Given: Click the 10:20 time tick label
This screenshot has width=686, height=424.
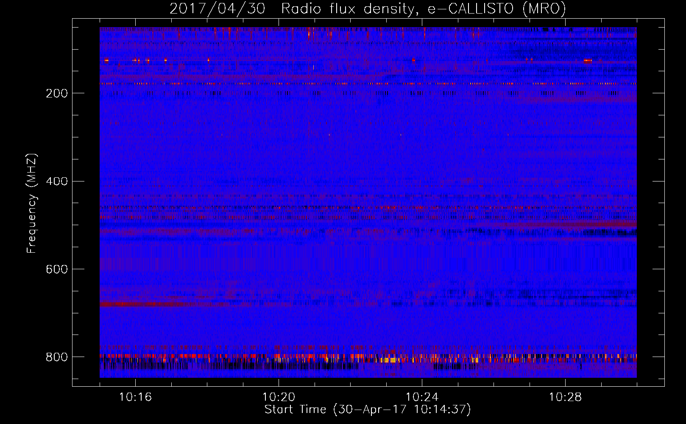Looking at the screenshot, I should (279, 397).
